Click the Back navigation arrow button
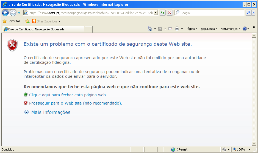Screen dimensions: 258x153 pos(5,13)
